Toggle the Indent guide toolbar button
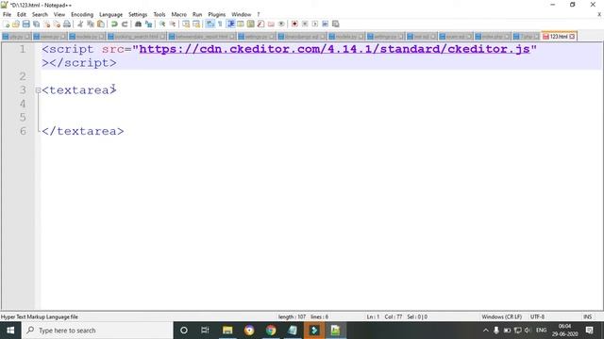Viewport: 604px width, 339px height. coord(230,24)
